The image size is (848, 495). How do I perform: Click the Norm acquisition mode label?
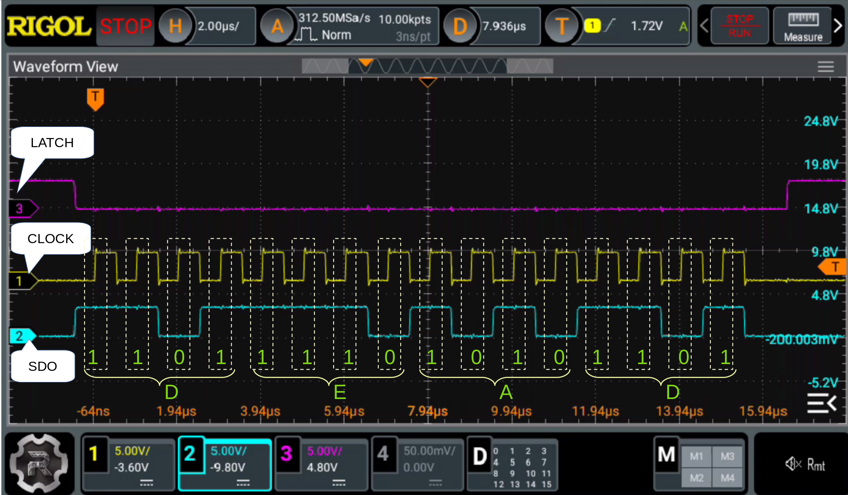pyautogui.click(x=336, y=35)
